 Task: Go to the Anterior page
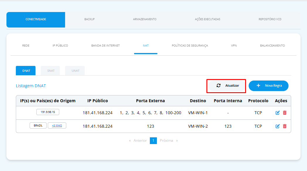[140, 141]
